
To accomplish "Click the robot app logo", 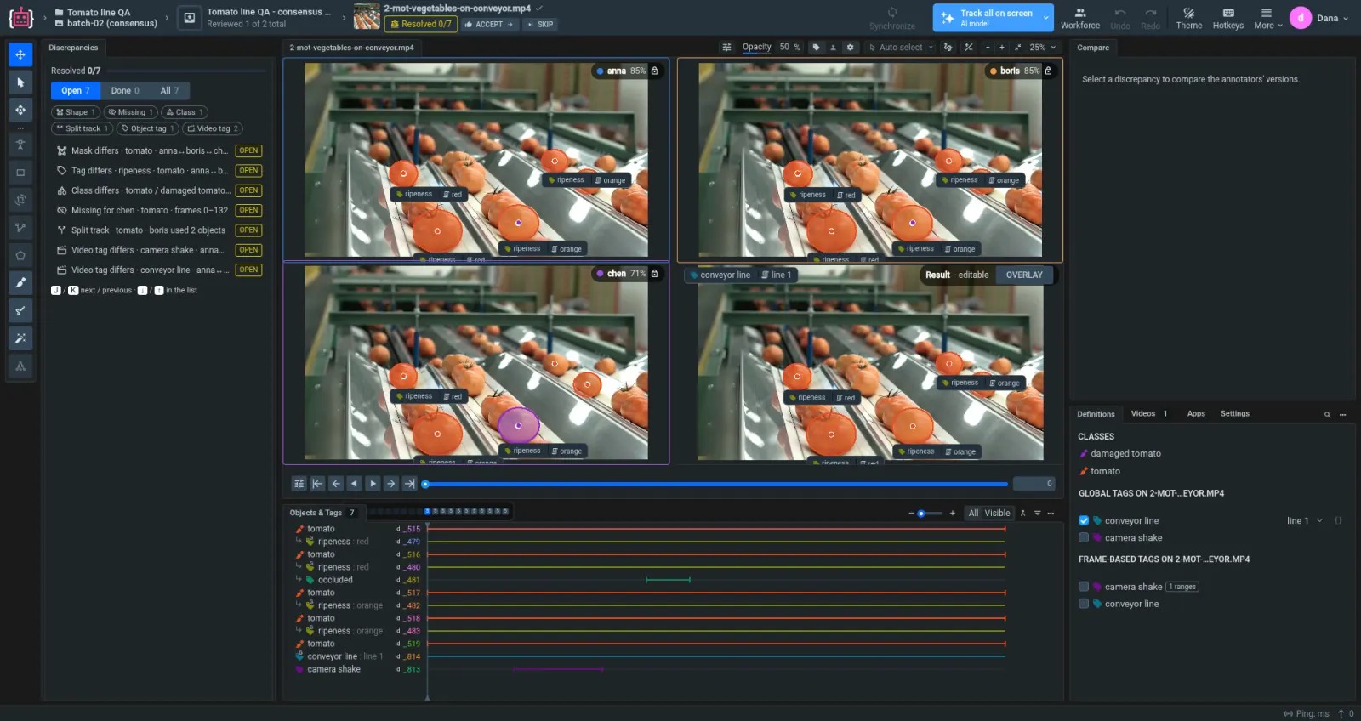I will point(20,18).
